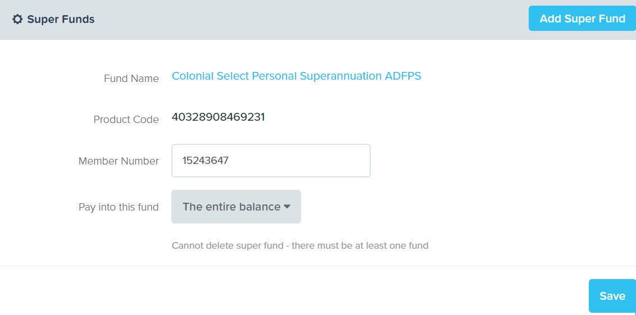The width and height of the screenshot is (636, 315).
Task: Open the Colonial Select Personal Superannuation ADFPS link
Action: click(x=297, y=76)
